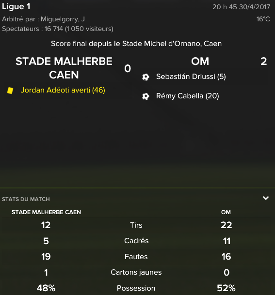
Task: Click the yellow card icon beside Jordan Adéoti
Action: 10,91
